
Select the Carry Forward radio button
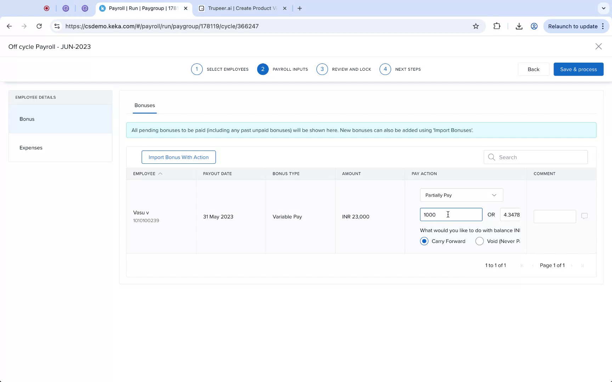point(424,241)
